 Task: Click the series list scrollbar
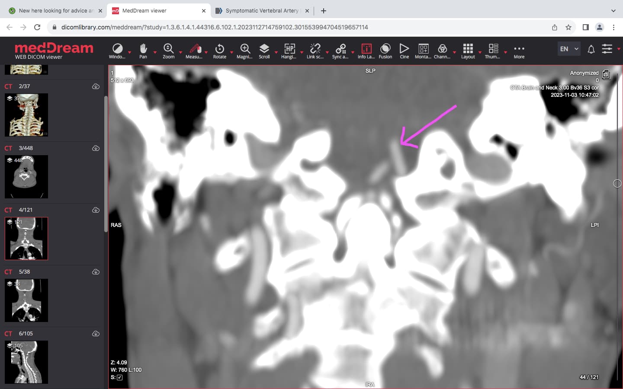106,164
